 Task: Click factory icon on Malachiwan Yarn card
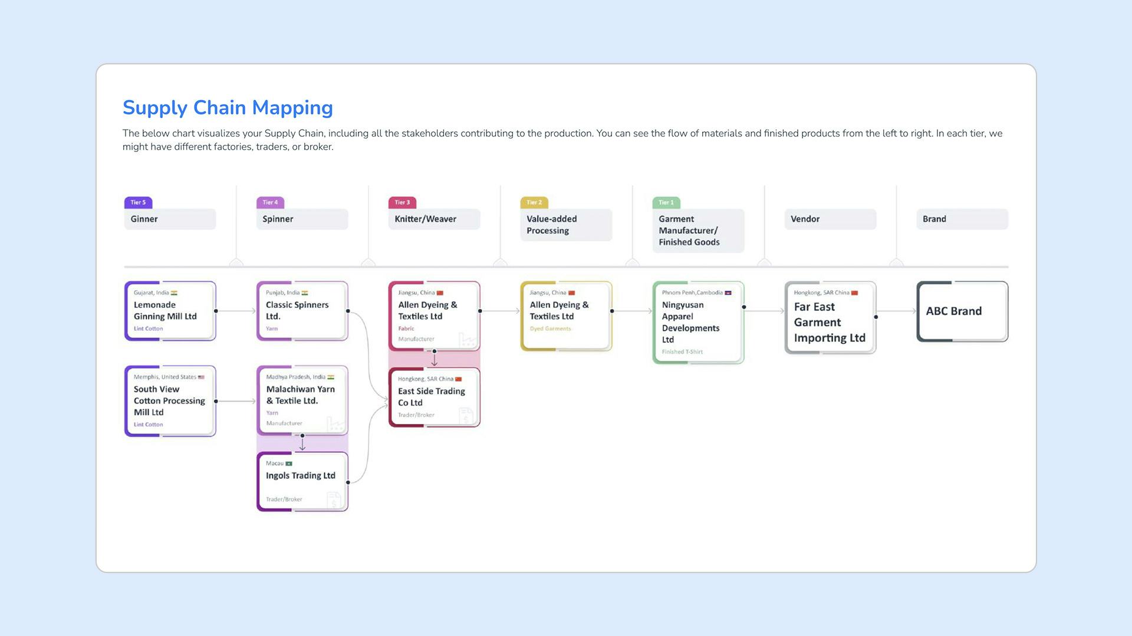point(335,423)
